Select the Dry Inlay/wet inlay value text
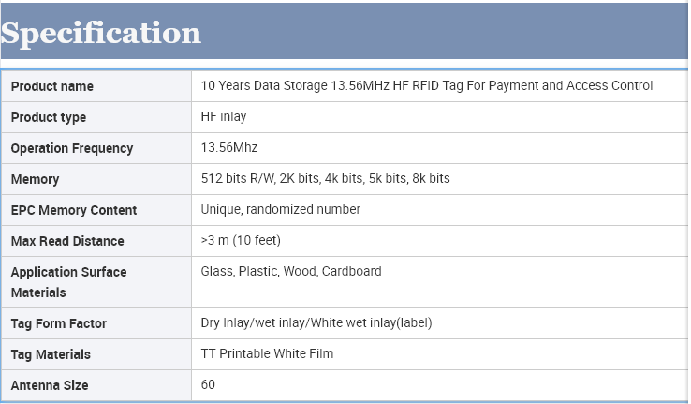Image resolution: width=691 pixels, height=404 pixels. click(316, 322)
